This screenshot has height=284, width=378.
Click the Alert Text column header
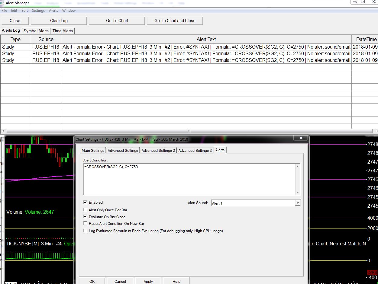click(x=206, y=39)
